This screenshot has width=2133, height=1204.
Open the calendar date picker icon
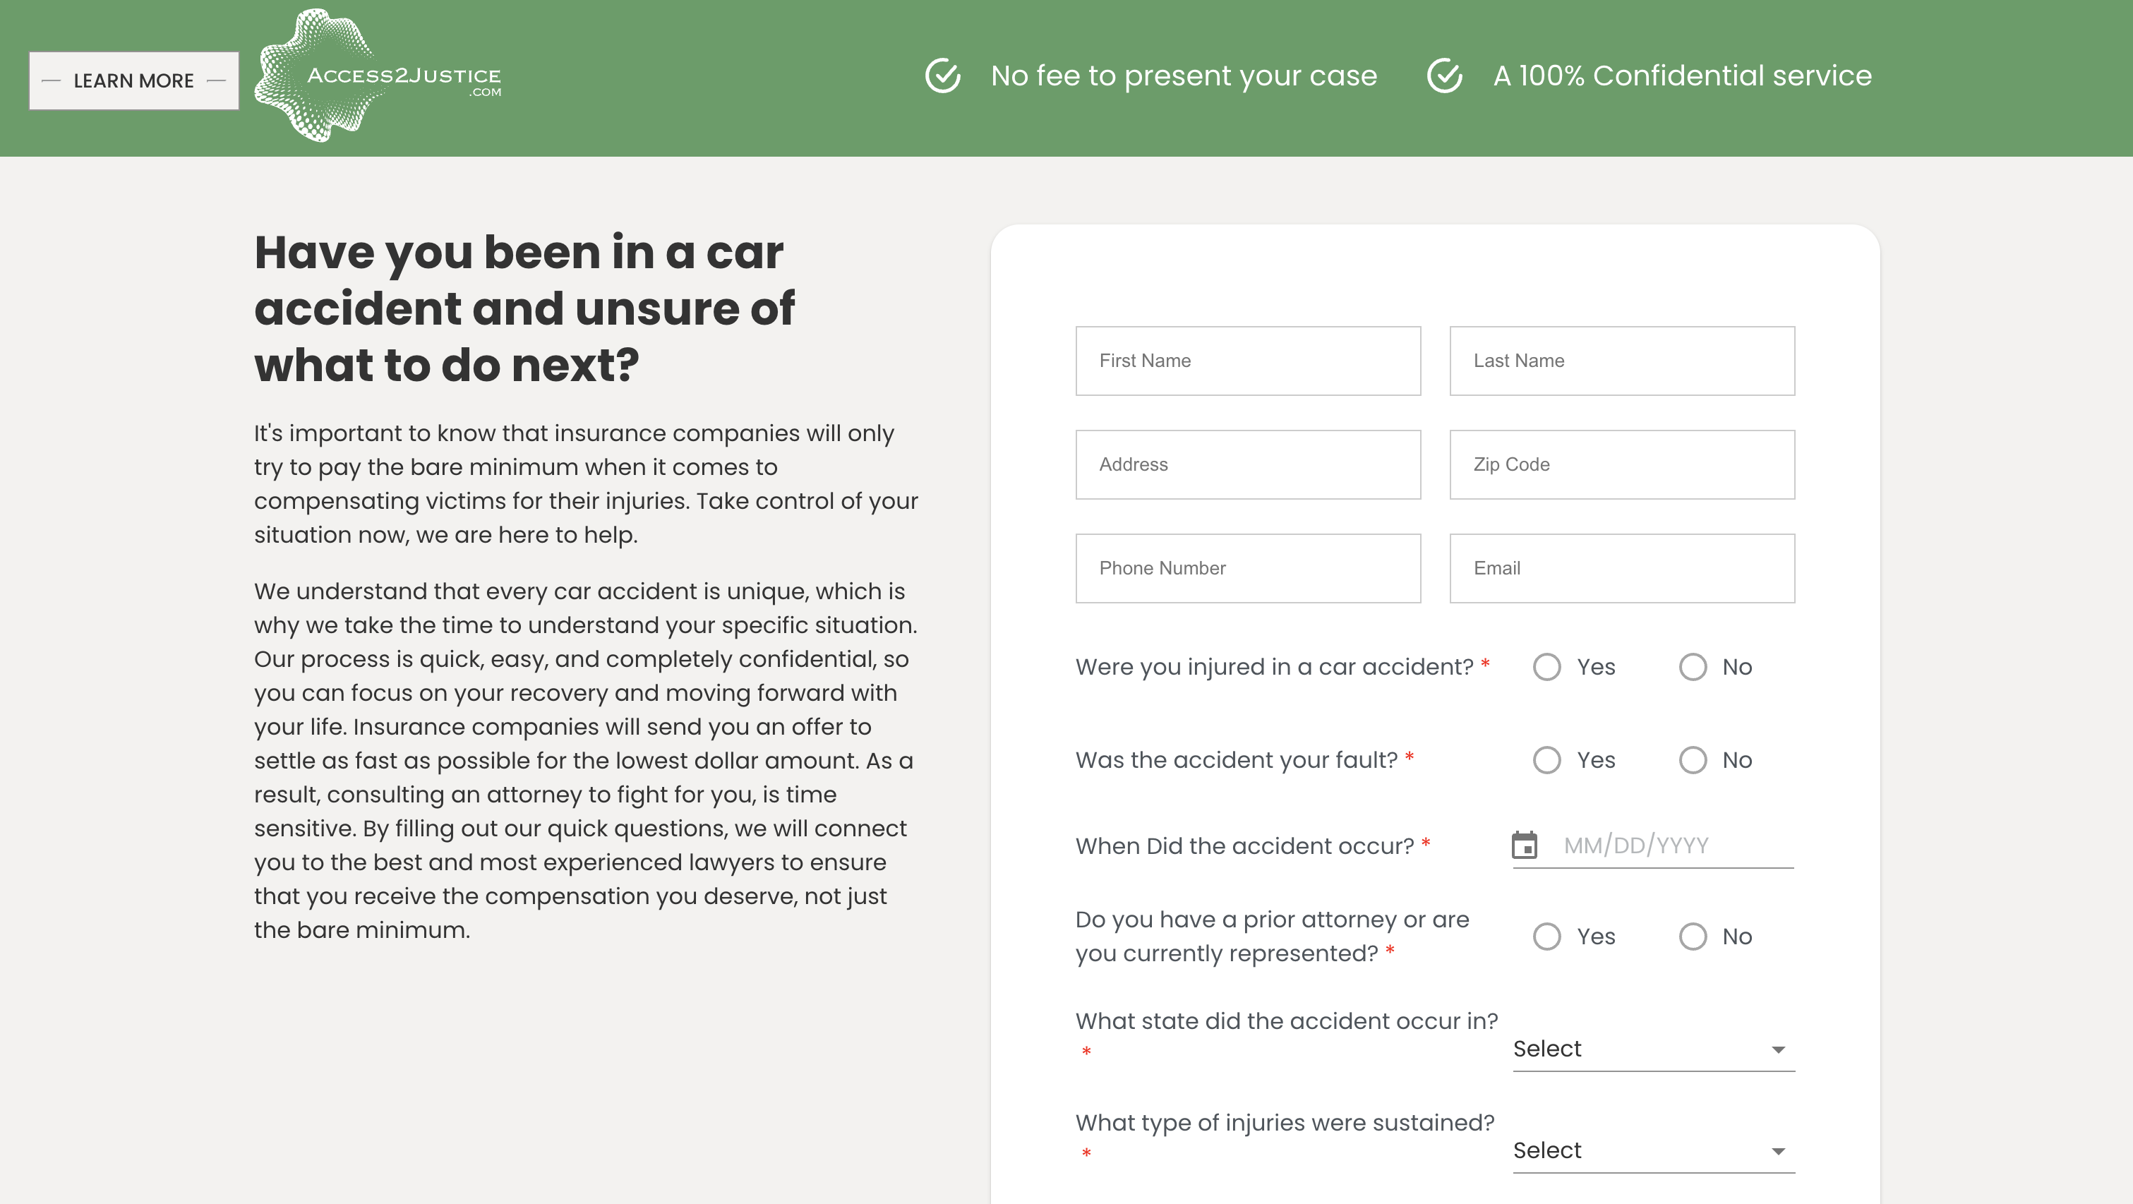click(x=1525, y=845)
